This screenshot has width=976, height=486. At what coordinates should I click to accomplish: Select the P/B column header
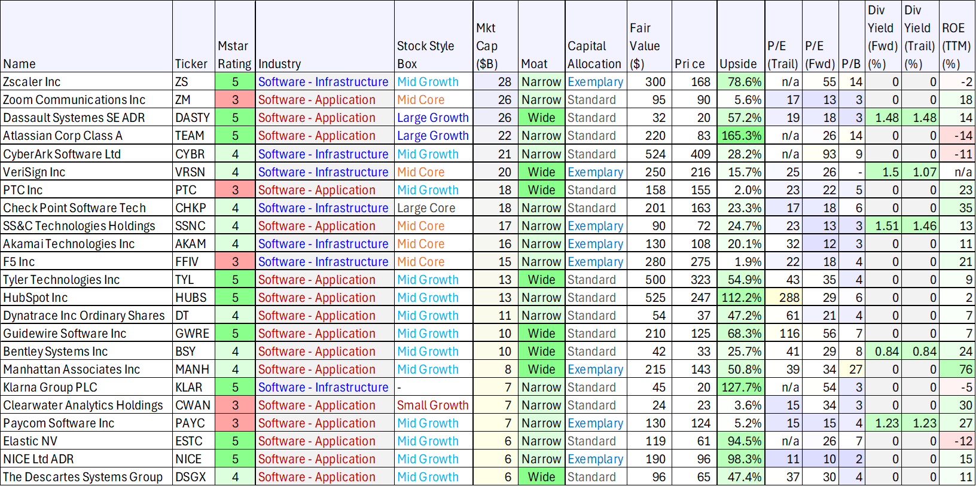tap(852, 36)
